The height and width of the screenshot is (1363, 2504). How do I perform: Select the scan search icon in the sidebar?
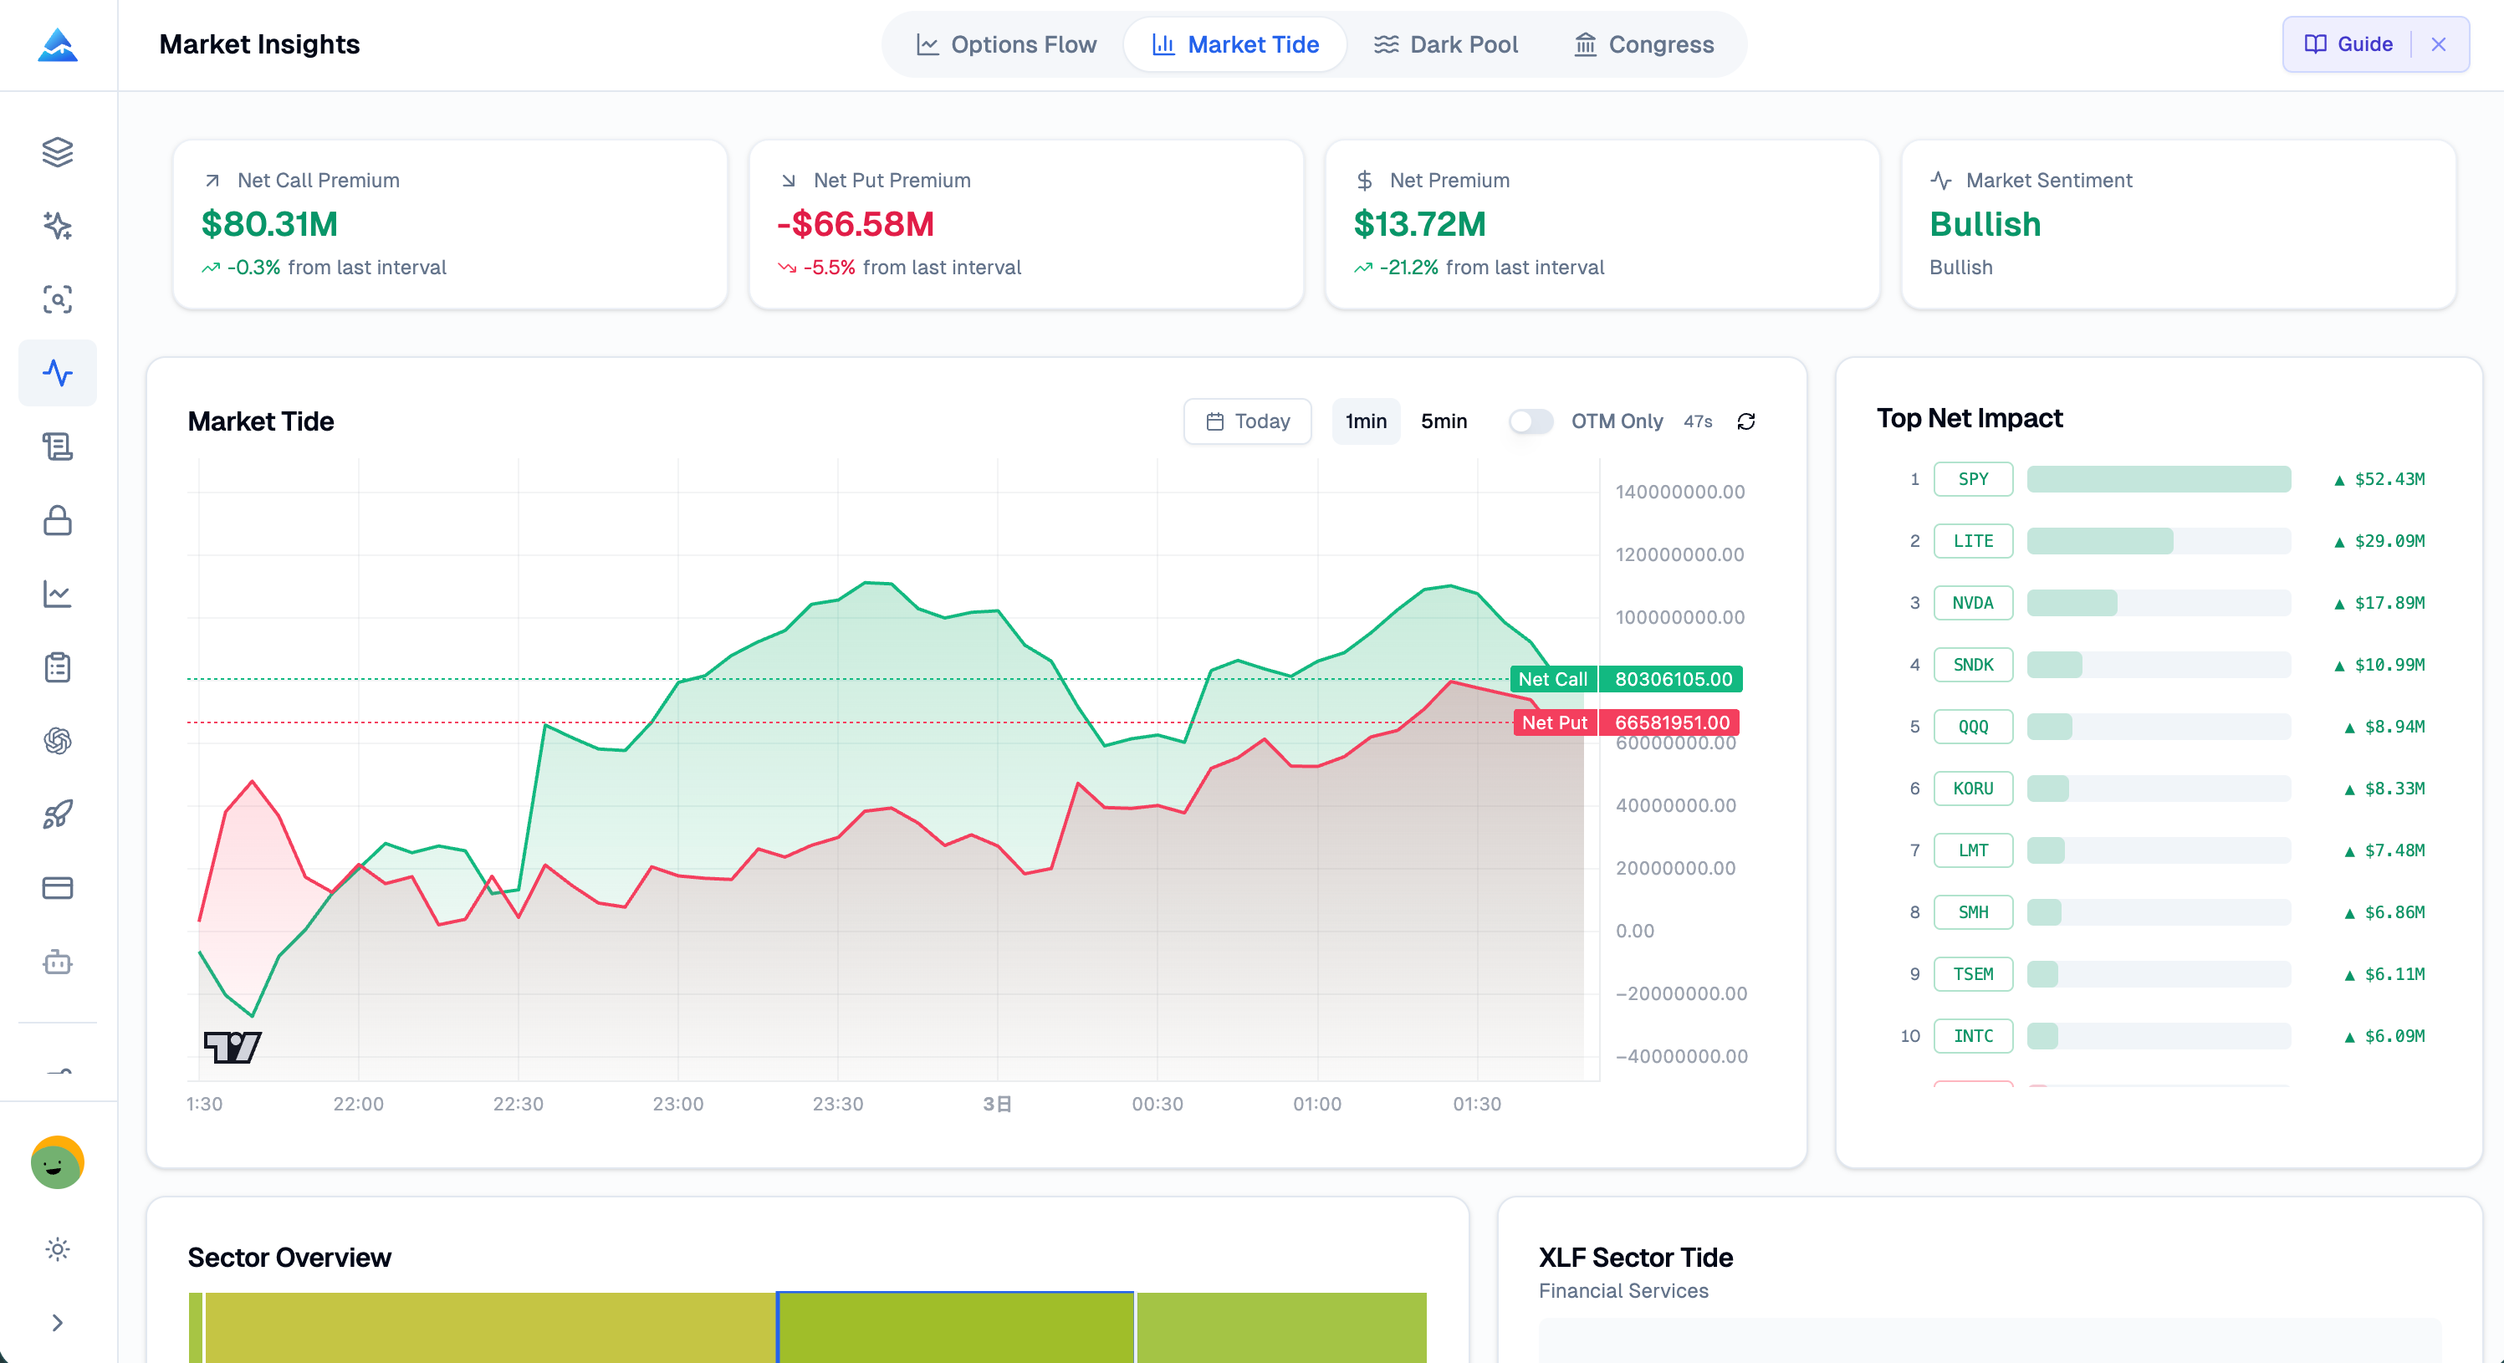point(58,299)
